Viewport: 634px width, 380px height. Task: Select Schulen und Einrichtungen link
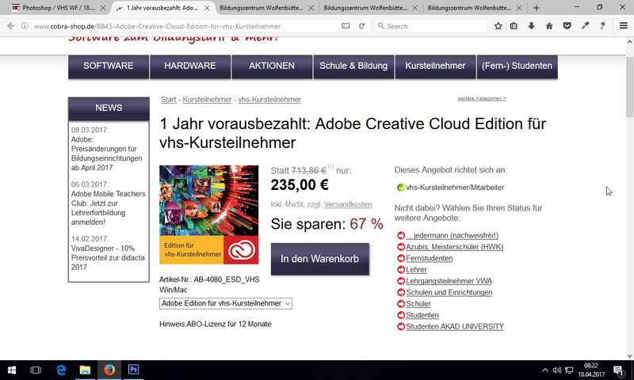pos(449,292)
